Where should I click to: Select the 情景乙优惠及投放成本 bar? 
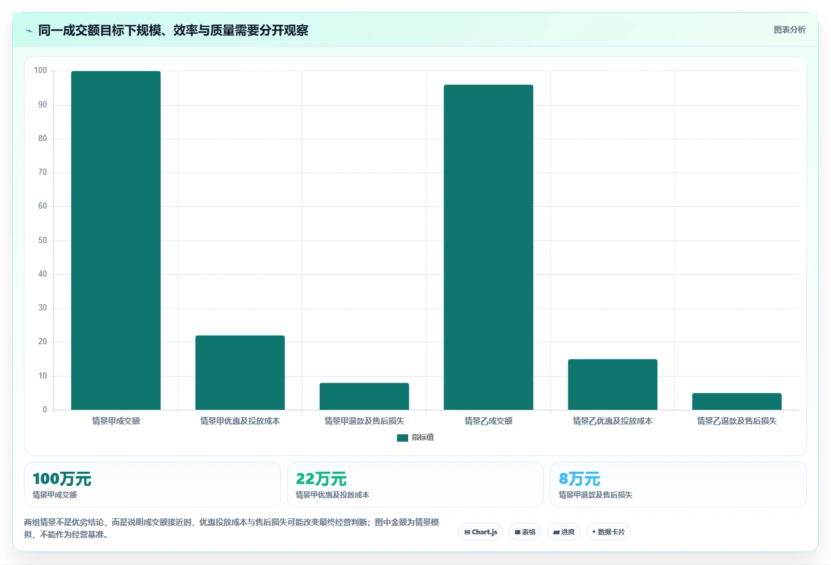613,385
